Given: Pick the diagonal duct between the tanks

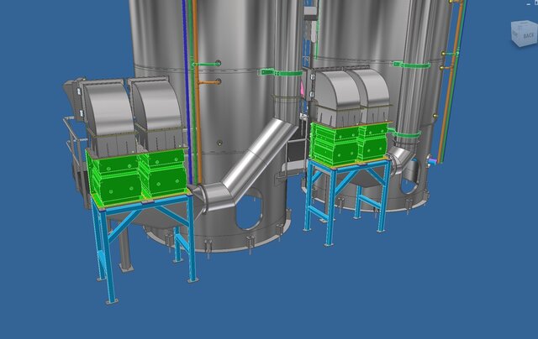Looking at the screenshot, I should (252, 159).
